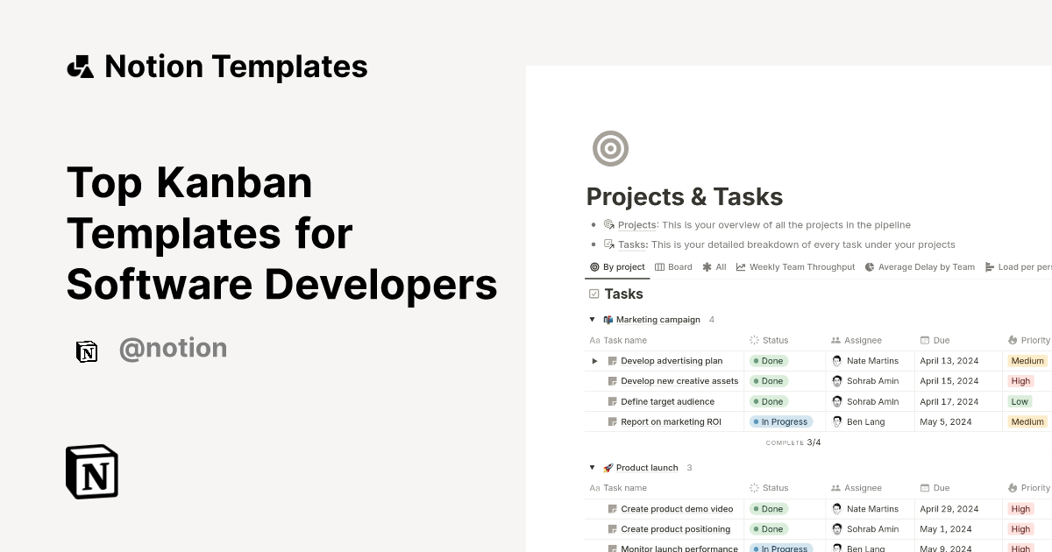
Task: Click the In Progress status pill on Report ROI
Action: tap(781, 421)
